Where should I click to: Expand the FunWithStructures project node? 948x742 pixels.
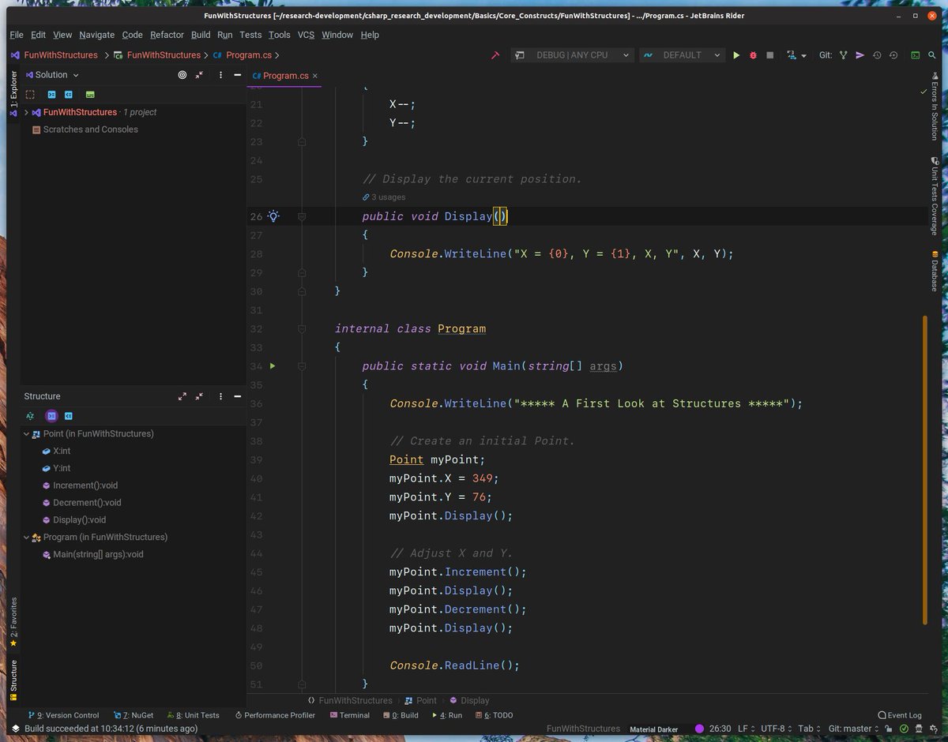point(26,112)
